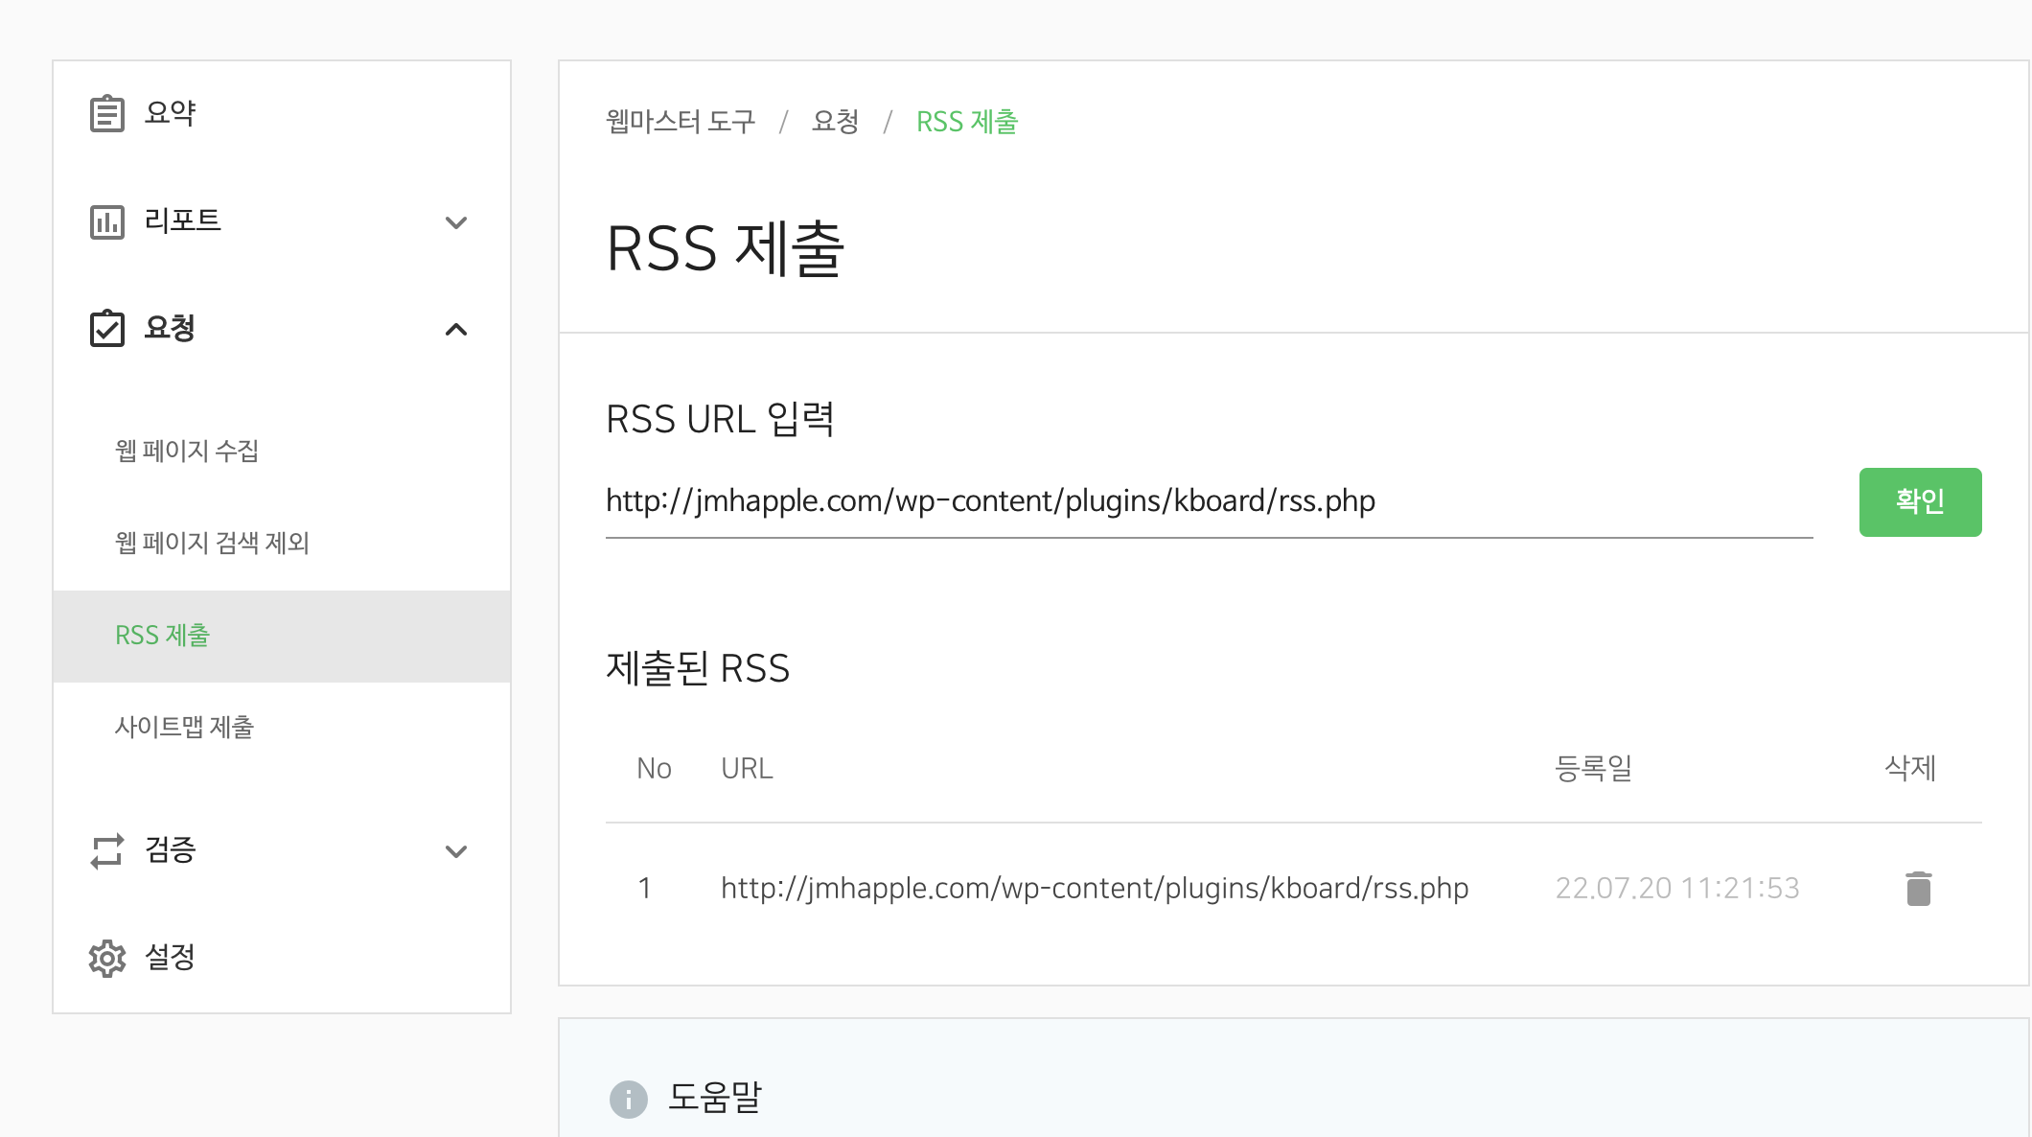
Task: Click the 리포트 bar chart icon
Action: (x=106, y=221)
